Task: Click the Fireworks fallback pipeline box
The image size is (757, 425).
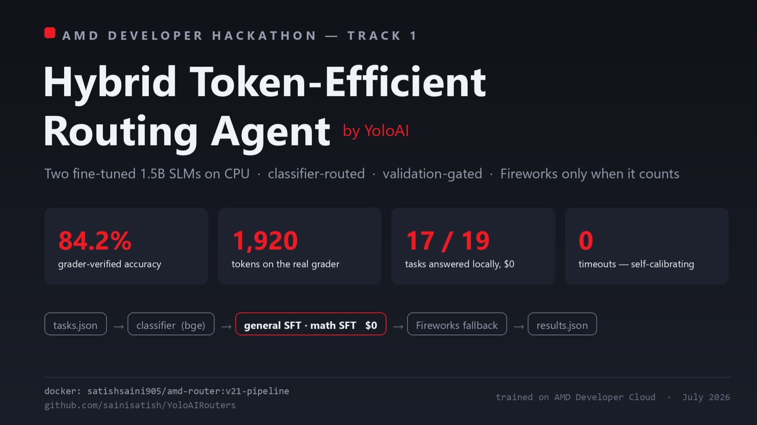Action: [457, 324]
